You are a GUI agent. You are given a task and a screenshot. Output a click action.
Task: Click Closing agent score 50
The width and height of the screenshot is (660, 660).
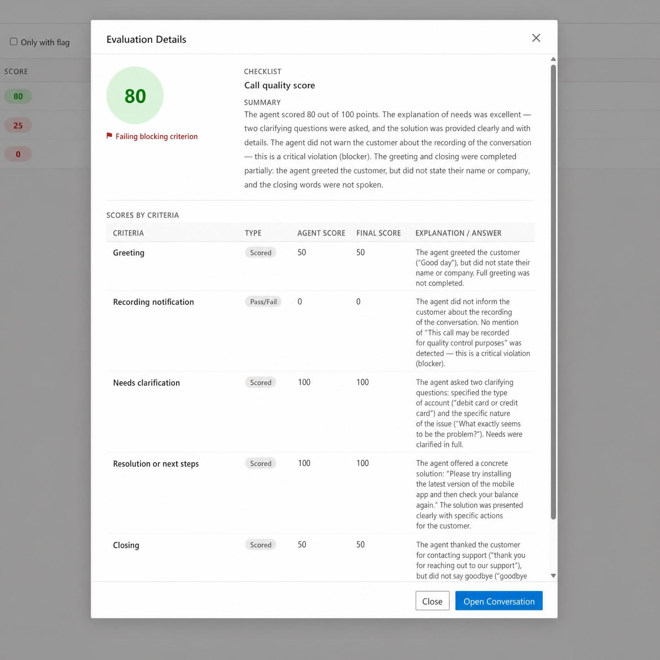pyautogui.click(x=302, y=544)
